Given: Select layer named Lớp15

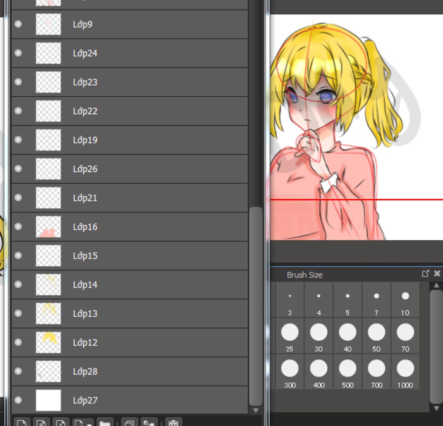Looking at the screenshot, I should click(x=130, y=255).
